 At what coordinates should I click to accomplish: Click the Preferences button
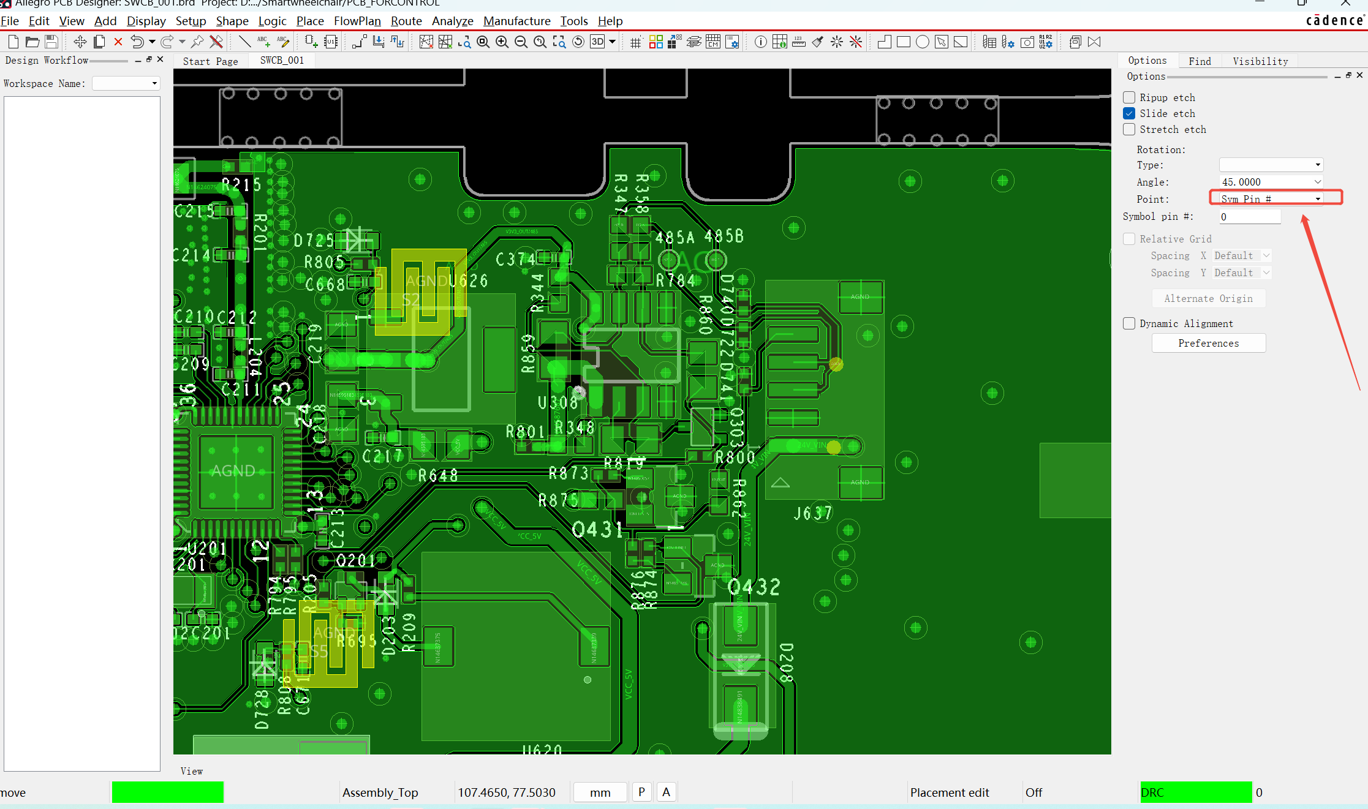[1208, 343]
